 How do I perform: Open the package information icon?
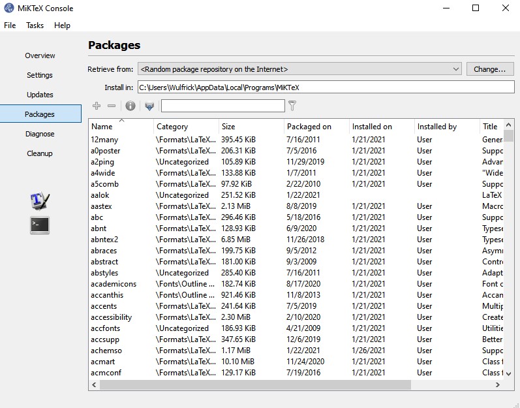130,106
